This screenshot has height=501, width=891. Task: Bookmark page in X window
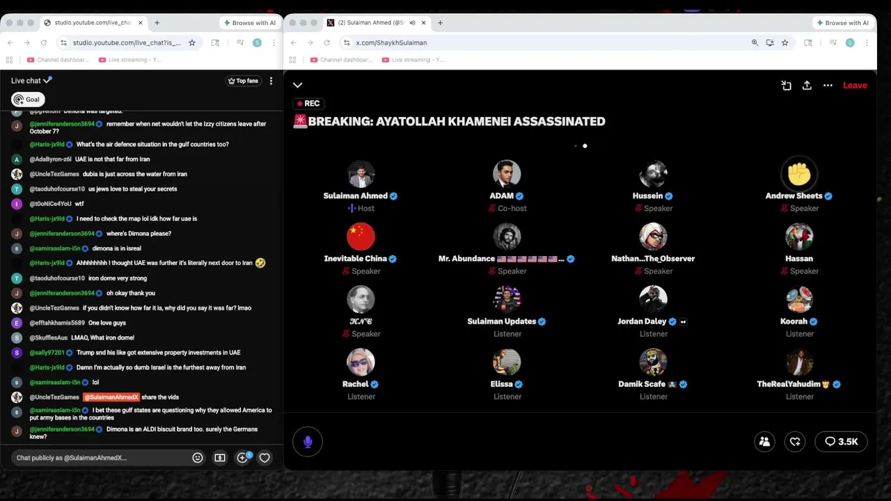pyautogui.click(x=785, y=42)
